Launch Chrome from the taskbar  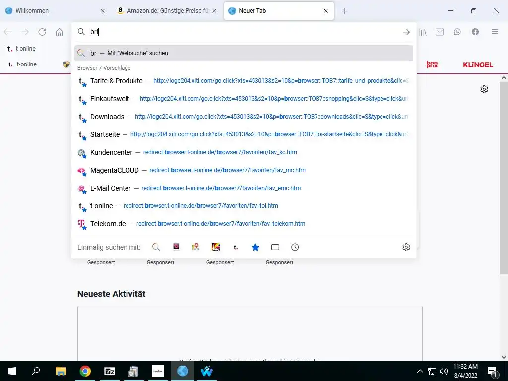pos(85,371)
